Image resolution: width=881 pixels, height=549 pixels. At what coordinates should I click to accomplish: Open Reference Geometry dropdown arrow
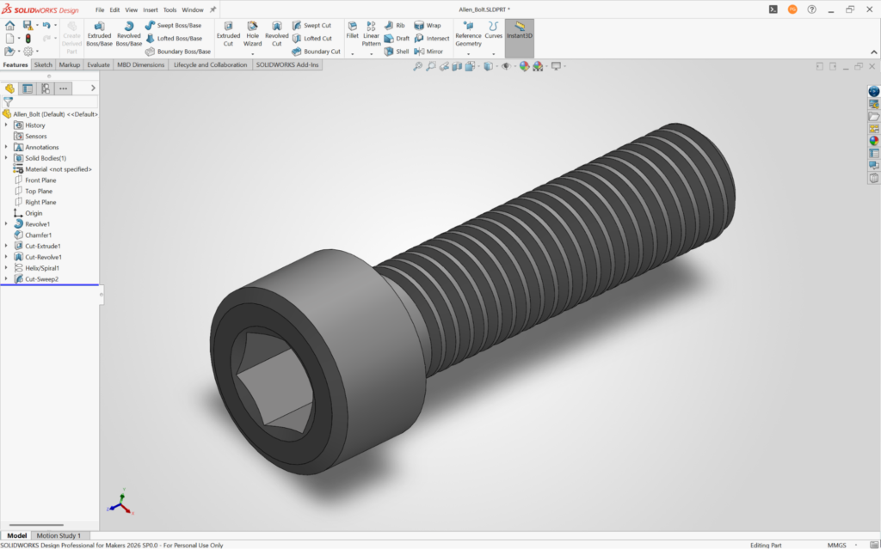point(468,54)
